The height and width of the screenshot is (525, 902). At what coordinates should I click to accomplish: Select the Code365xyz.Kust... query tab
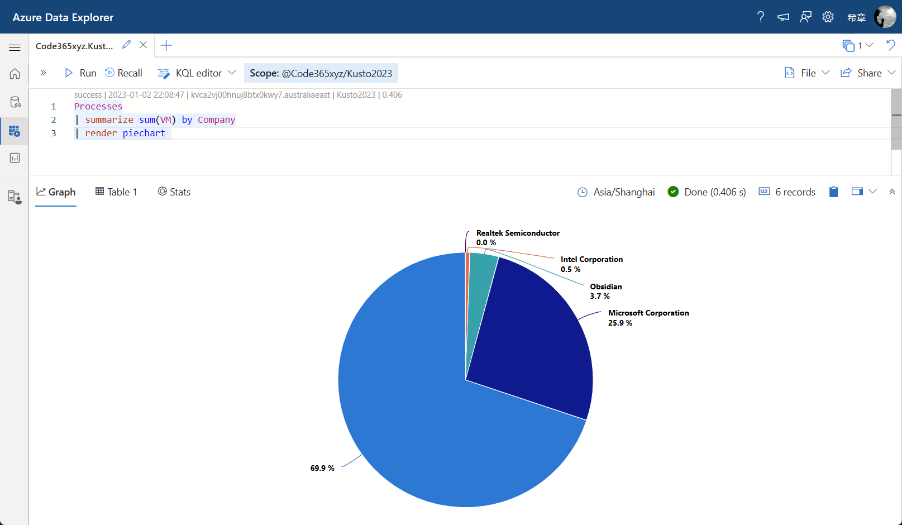click(x=74, y=46)
